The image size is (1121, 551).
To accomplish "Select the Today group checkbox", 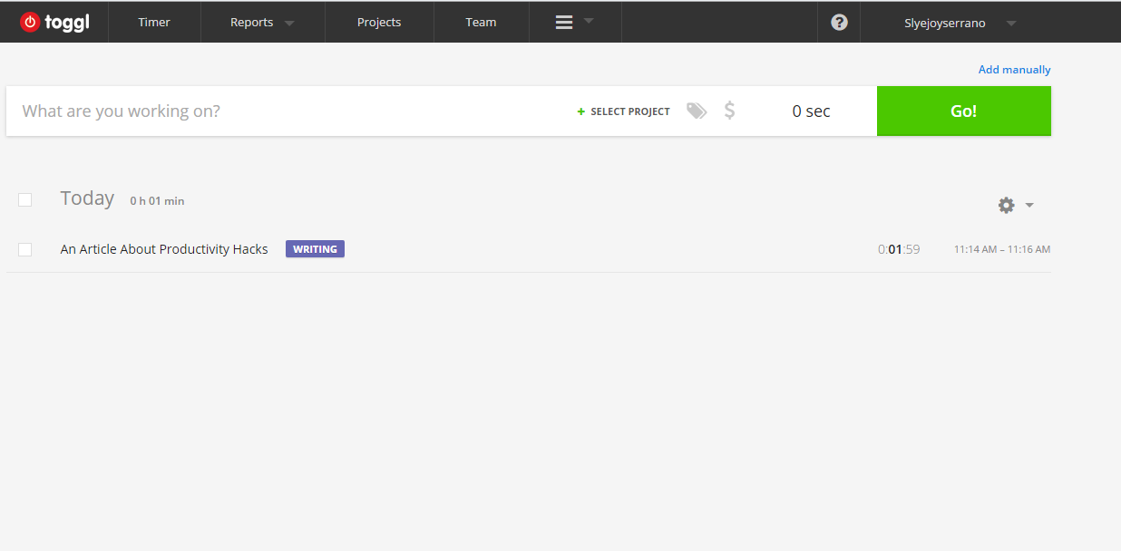I will click(24, 199).
